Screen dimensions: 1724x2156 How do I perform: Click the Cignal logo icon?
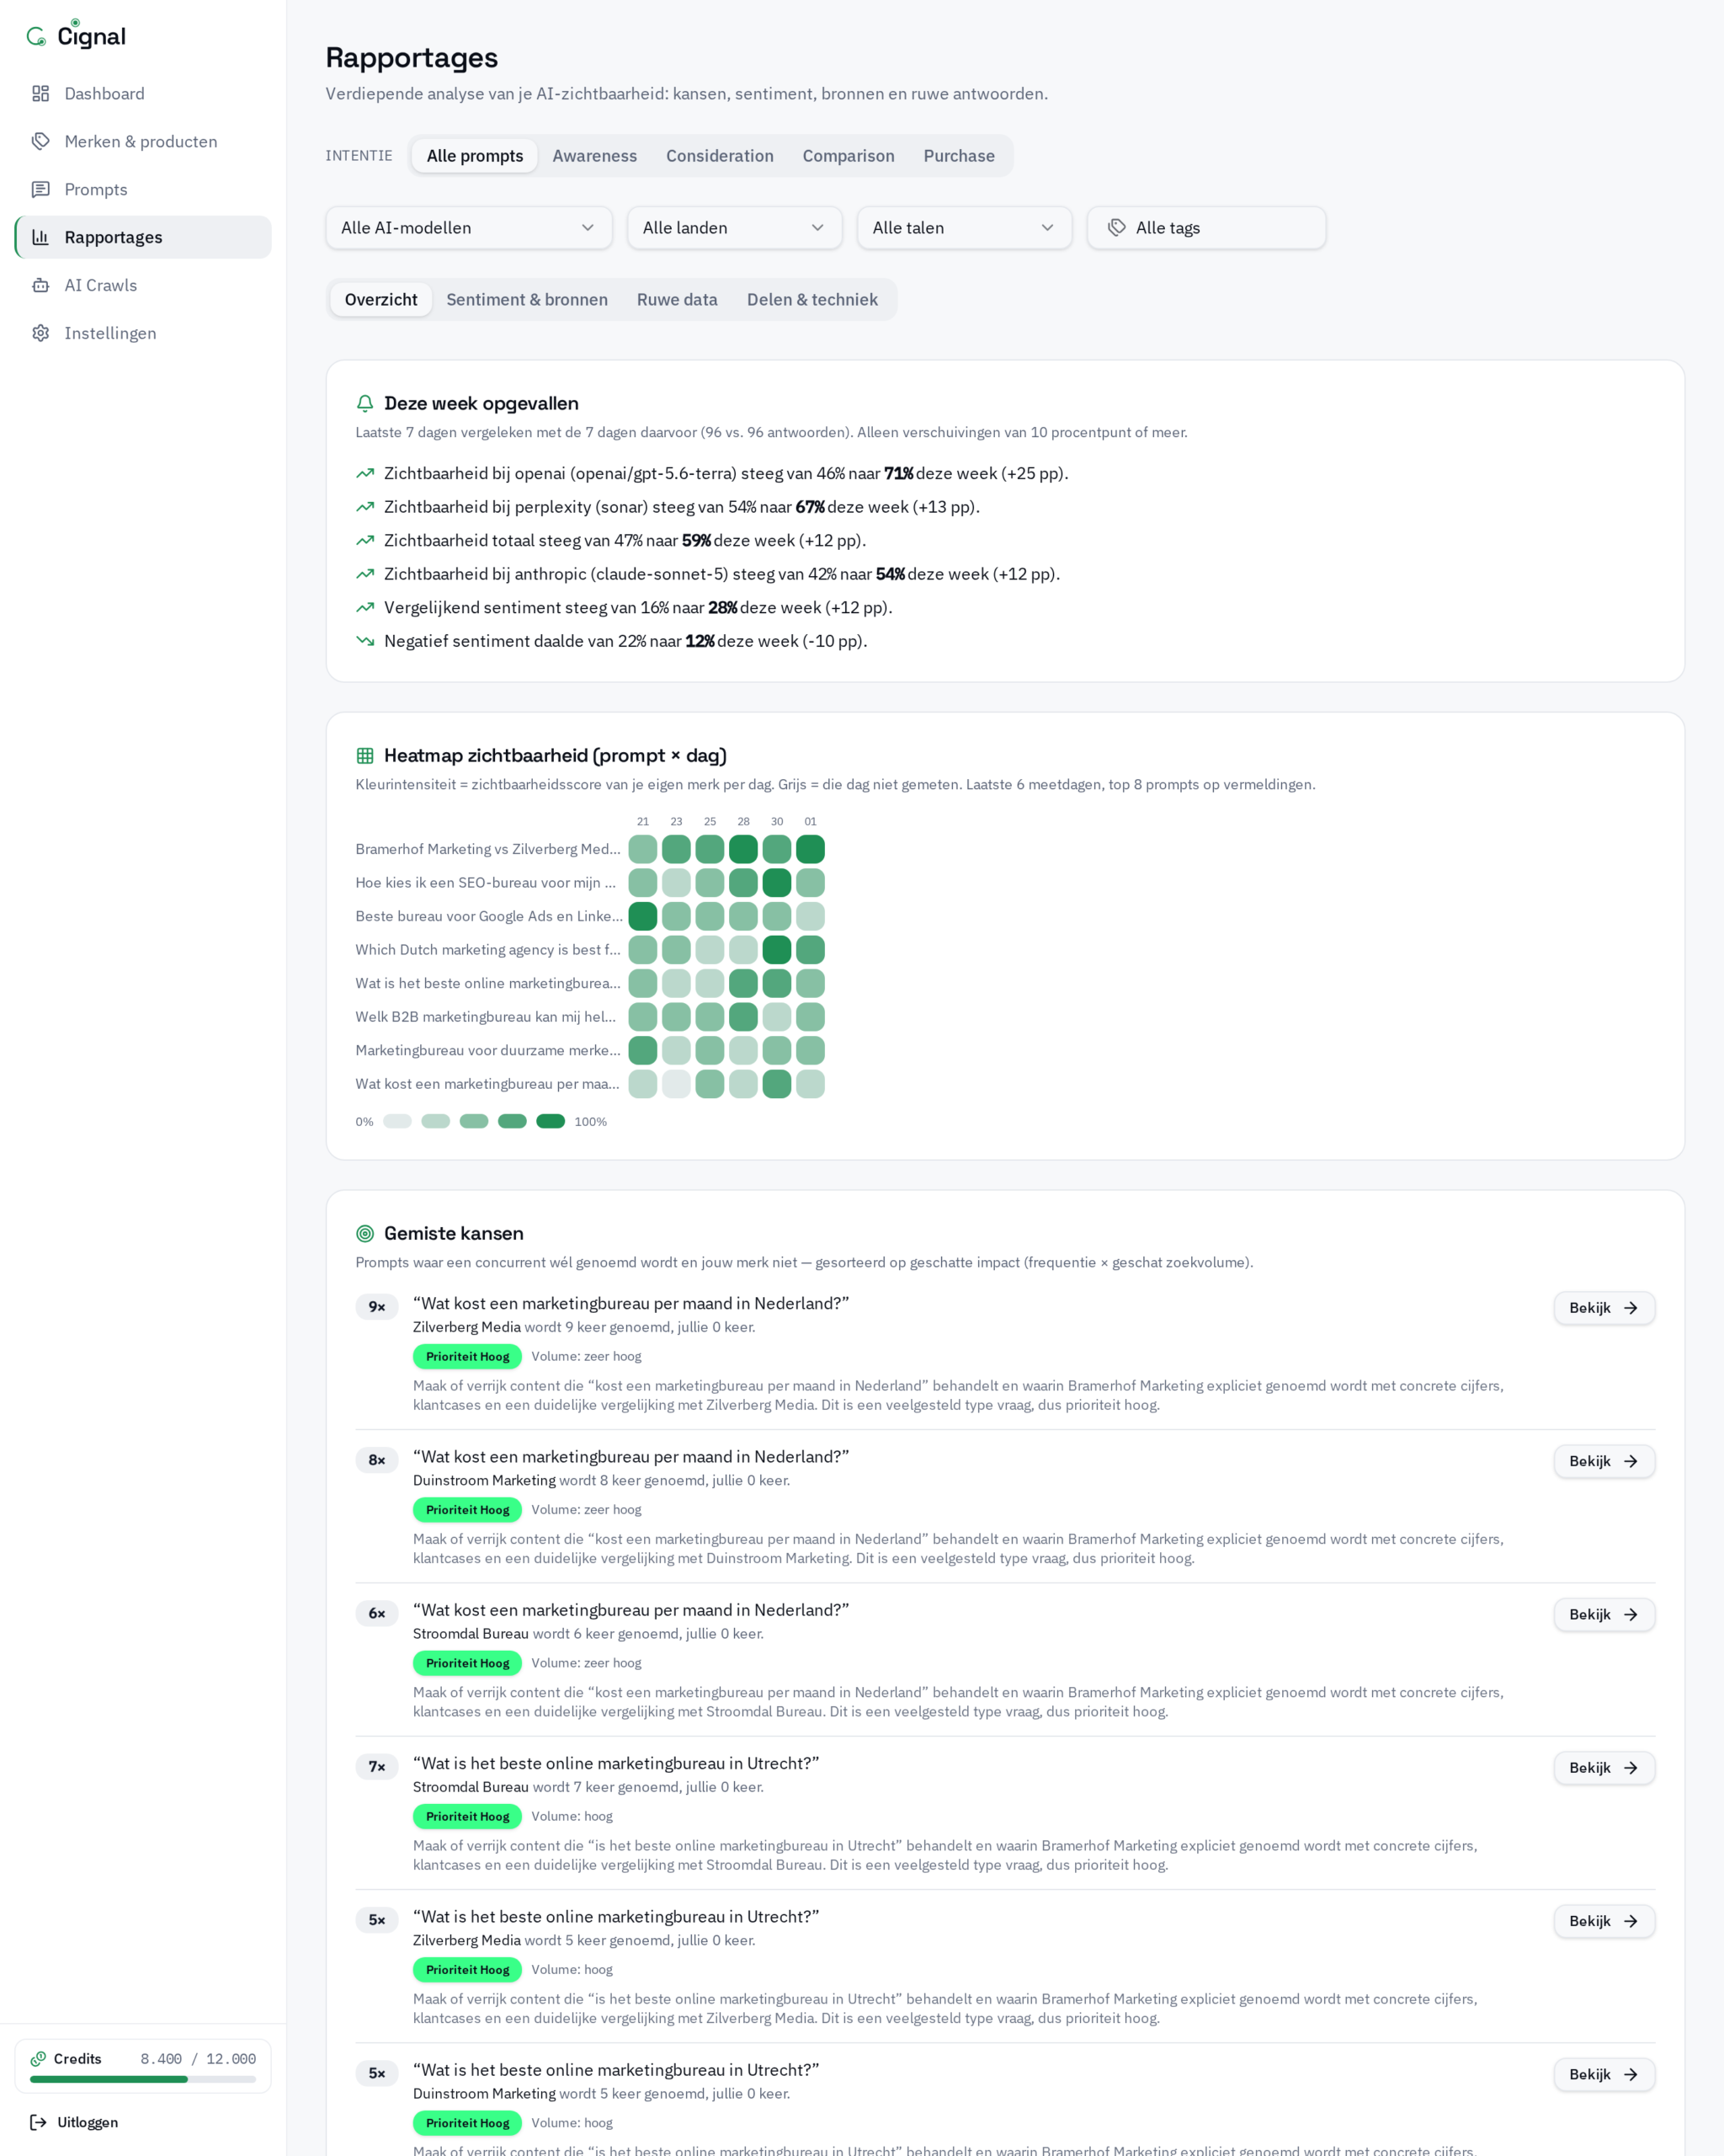[37, 37]
